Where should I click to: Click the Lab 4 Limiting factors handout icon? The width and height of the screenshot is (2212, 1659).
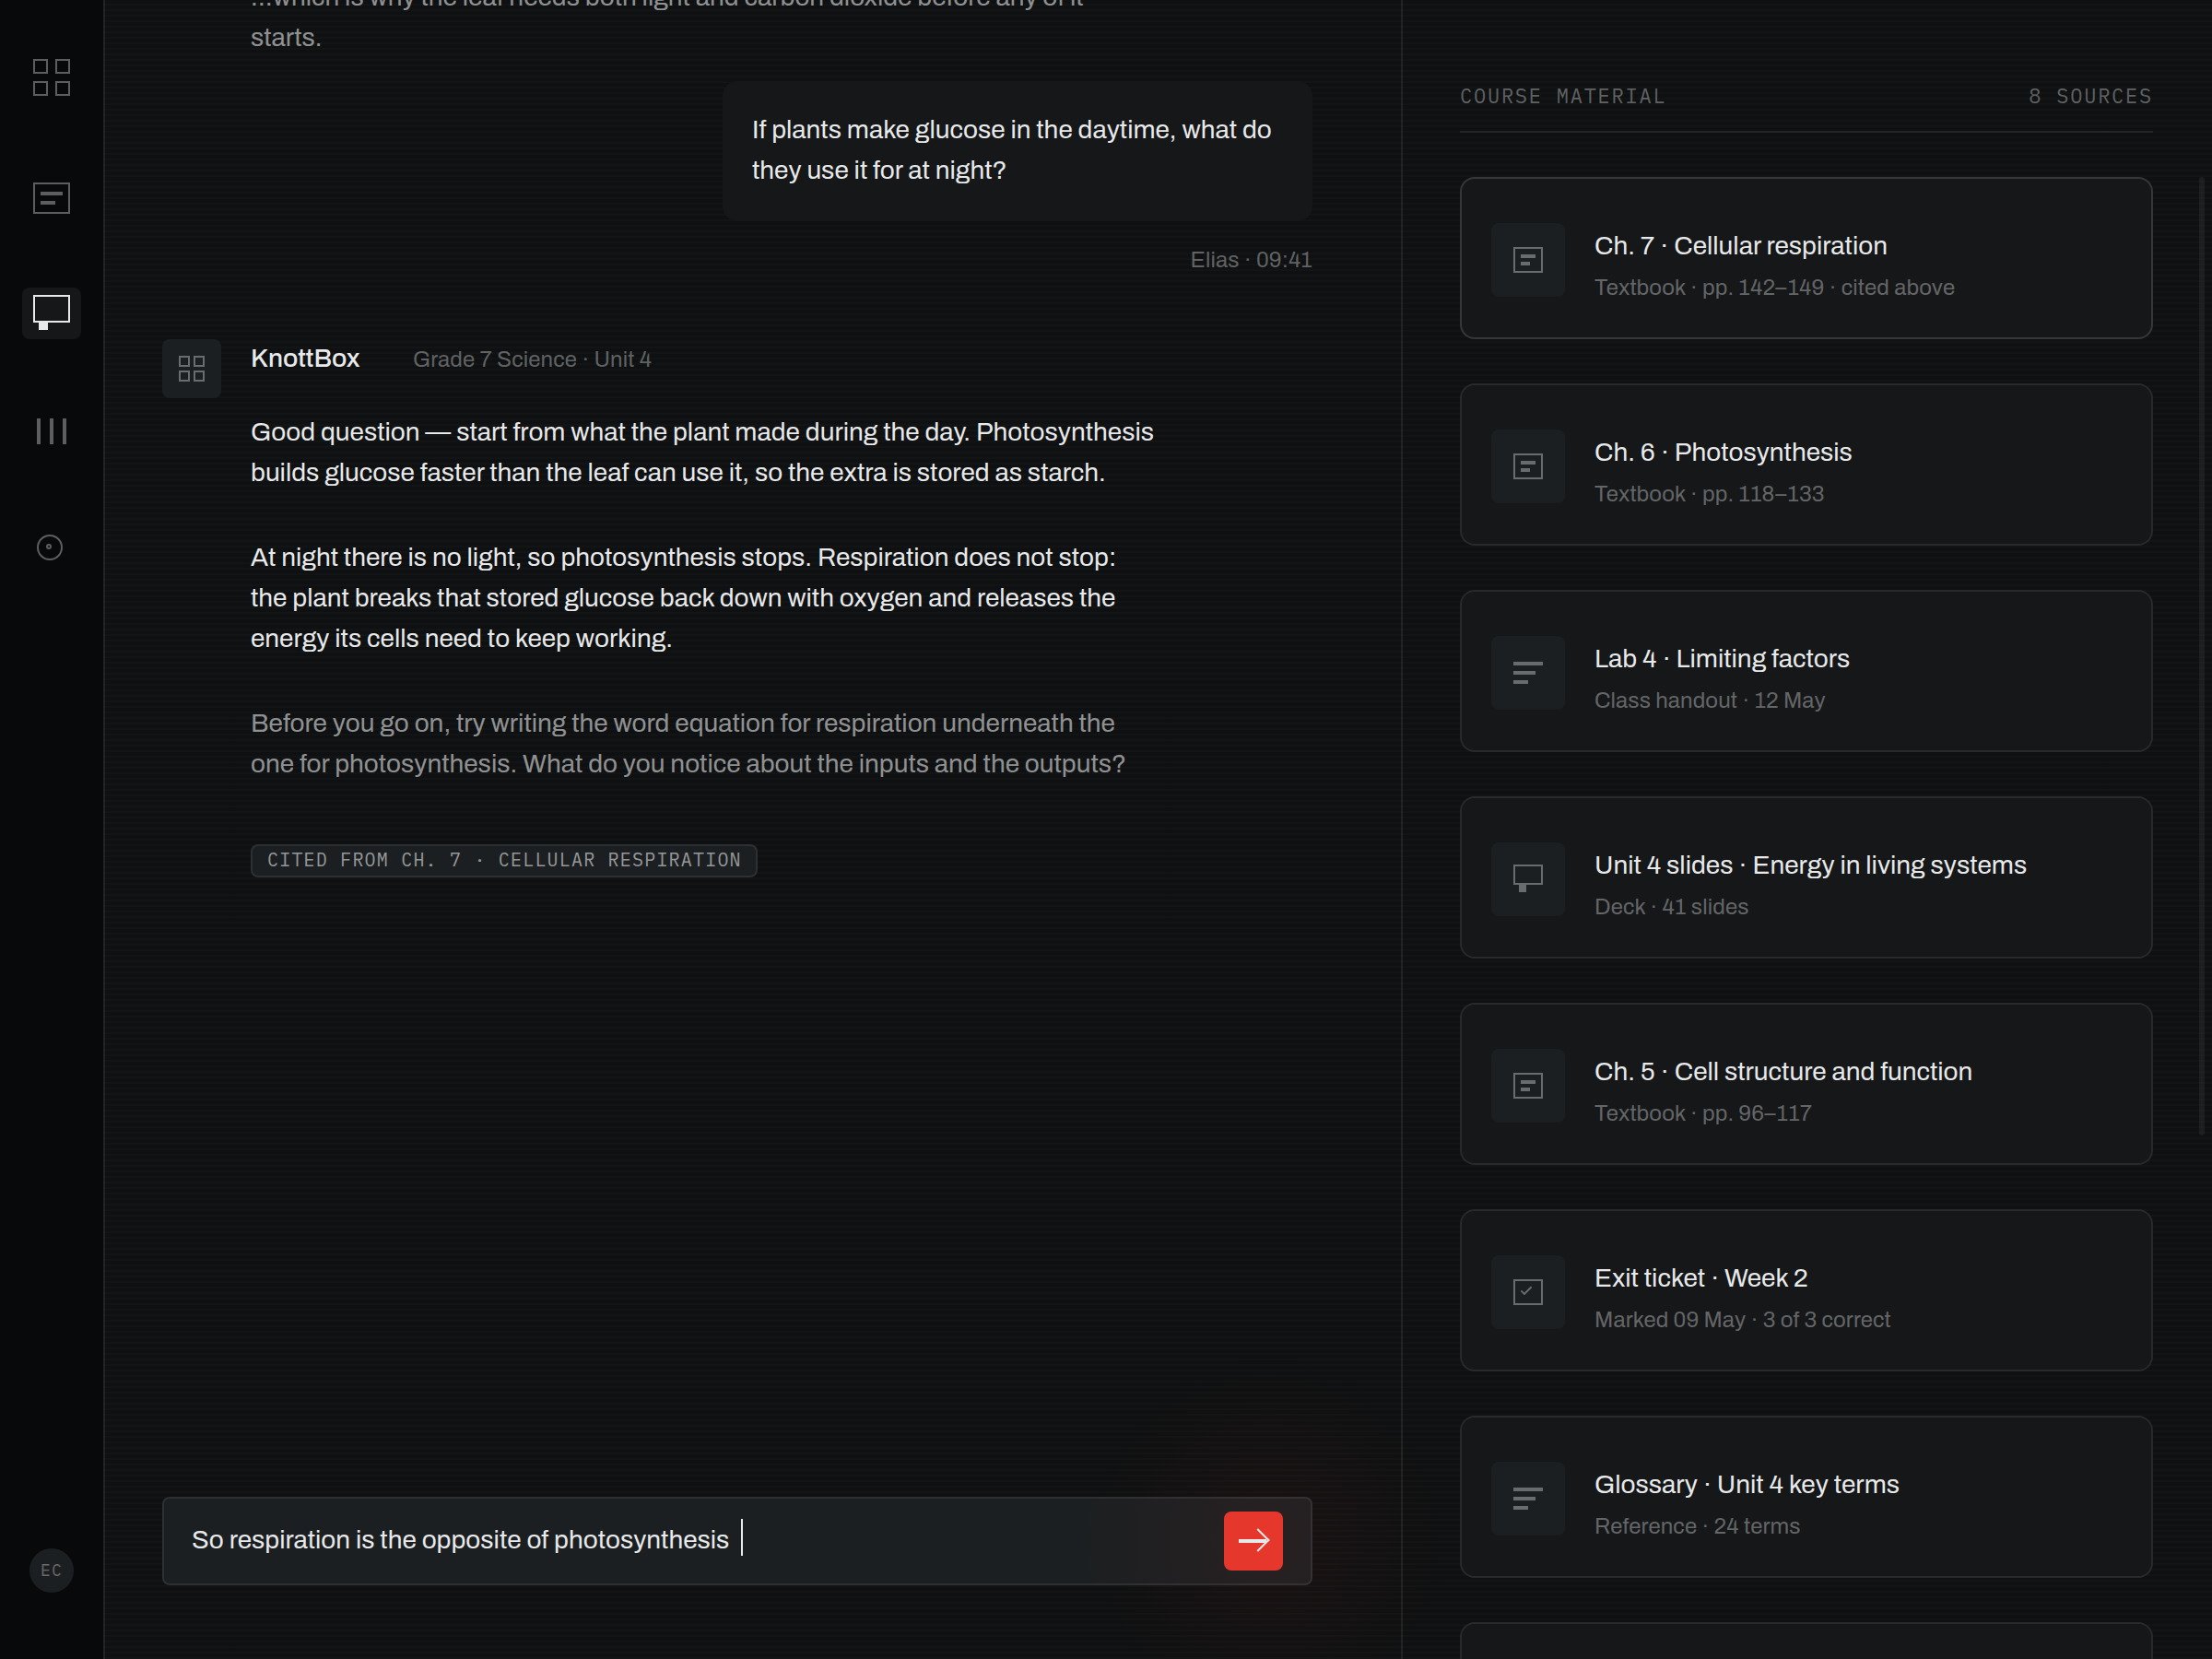(x=1528, y=672)
